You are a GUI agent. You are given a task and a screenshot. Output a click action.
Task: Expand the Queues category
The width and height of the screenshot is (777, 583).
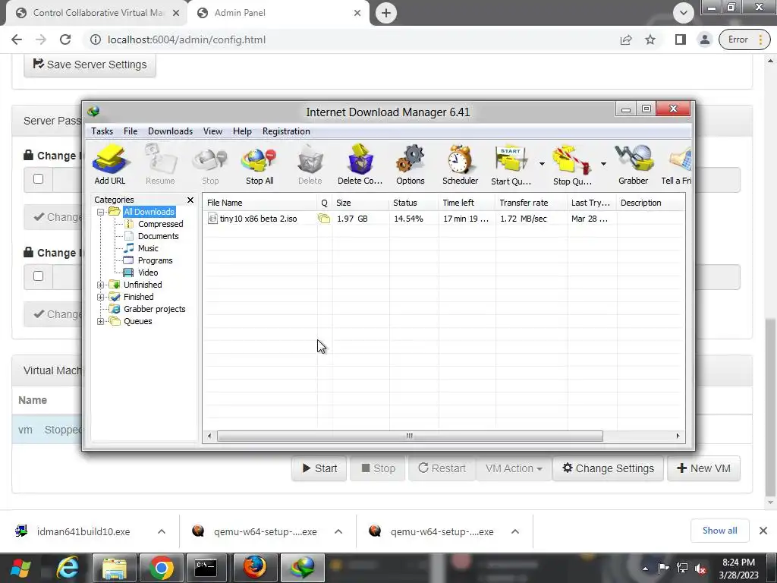pyautogui.click(x=101, y=321)
